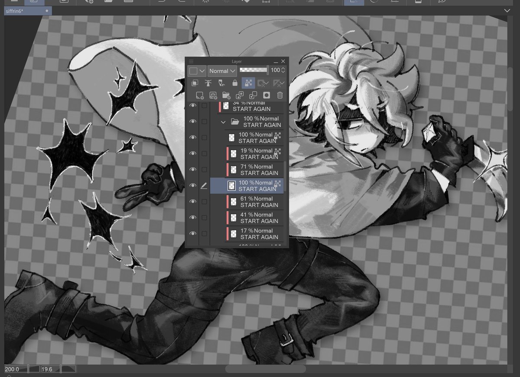
Task: Hide the 19 % Normal layer
Action: [x=193, y=154]
